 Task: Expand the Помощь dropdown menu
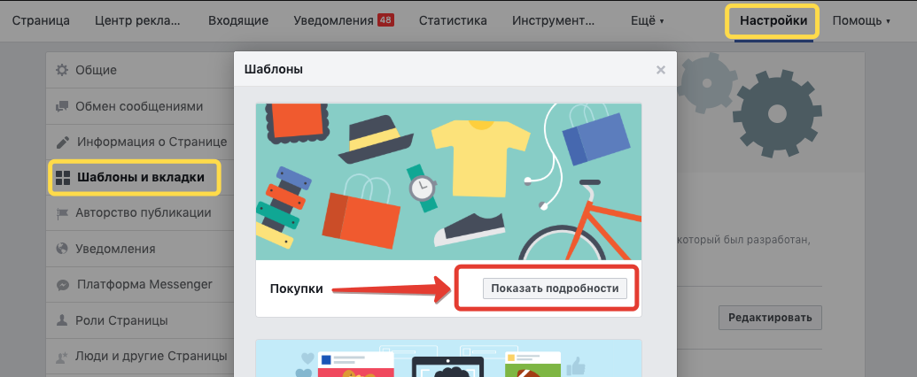click(861, 21)
